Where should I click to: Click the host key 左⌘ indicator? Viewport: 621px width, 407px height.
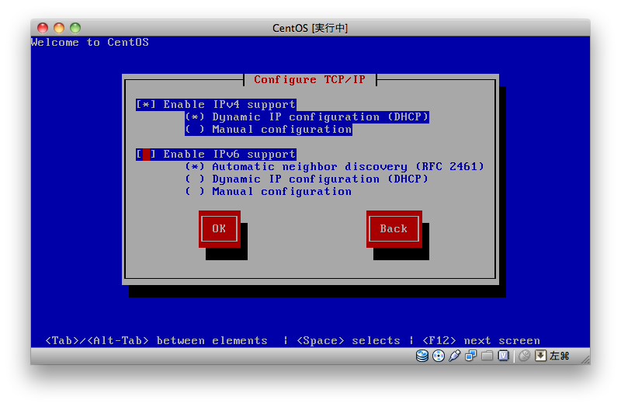pyautogui.click(x=559, y=356)
